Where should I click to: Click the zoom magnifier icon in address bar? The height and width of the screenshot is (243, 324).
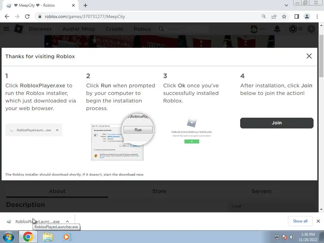coord(264,16)
